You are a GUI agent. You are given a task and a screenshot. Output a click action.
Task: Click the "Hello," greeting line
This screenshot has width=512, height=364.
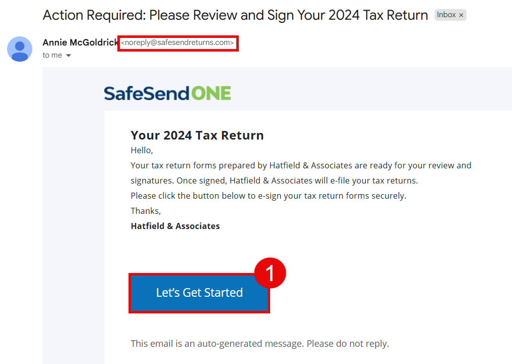[x=142, y=150]
